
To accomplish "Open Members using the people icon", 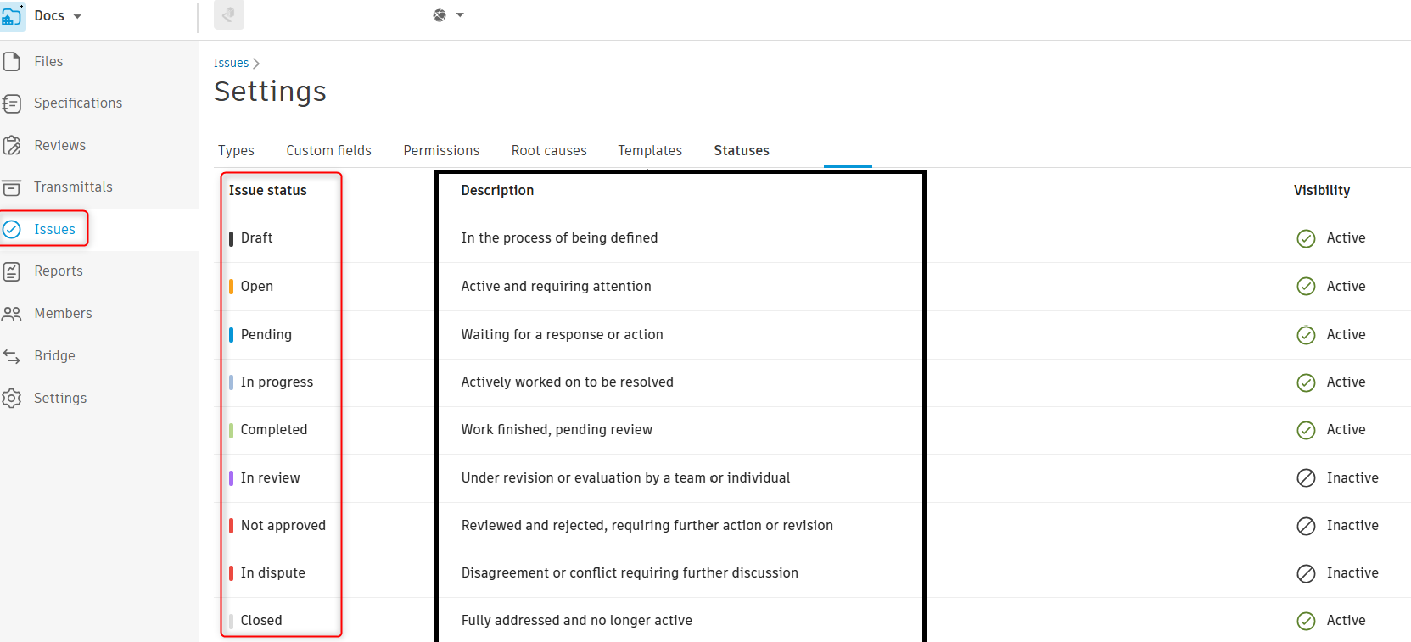I will [12, 314].
